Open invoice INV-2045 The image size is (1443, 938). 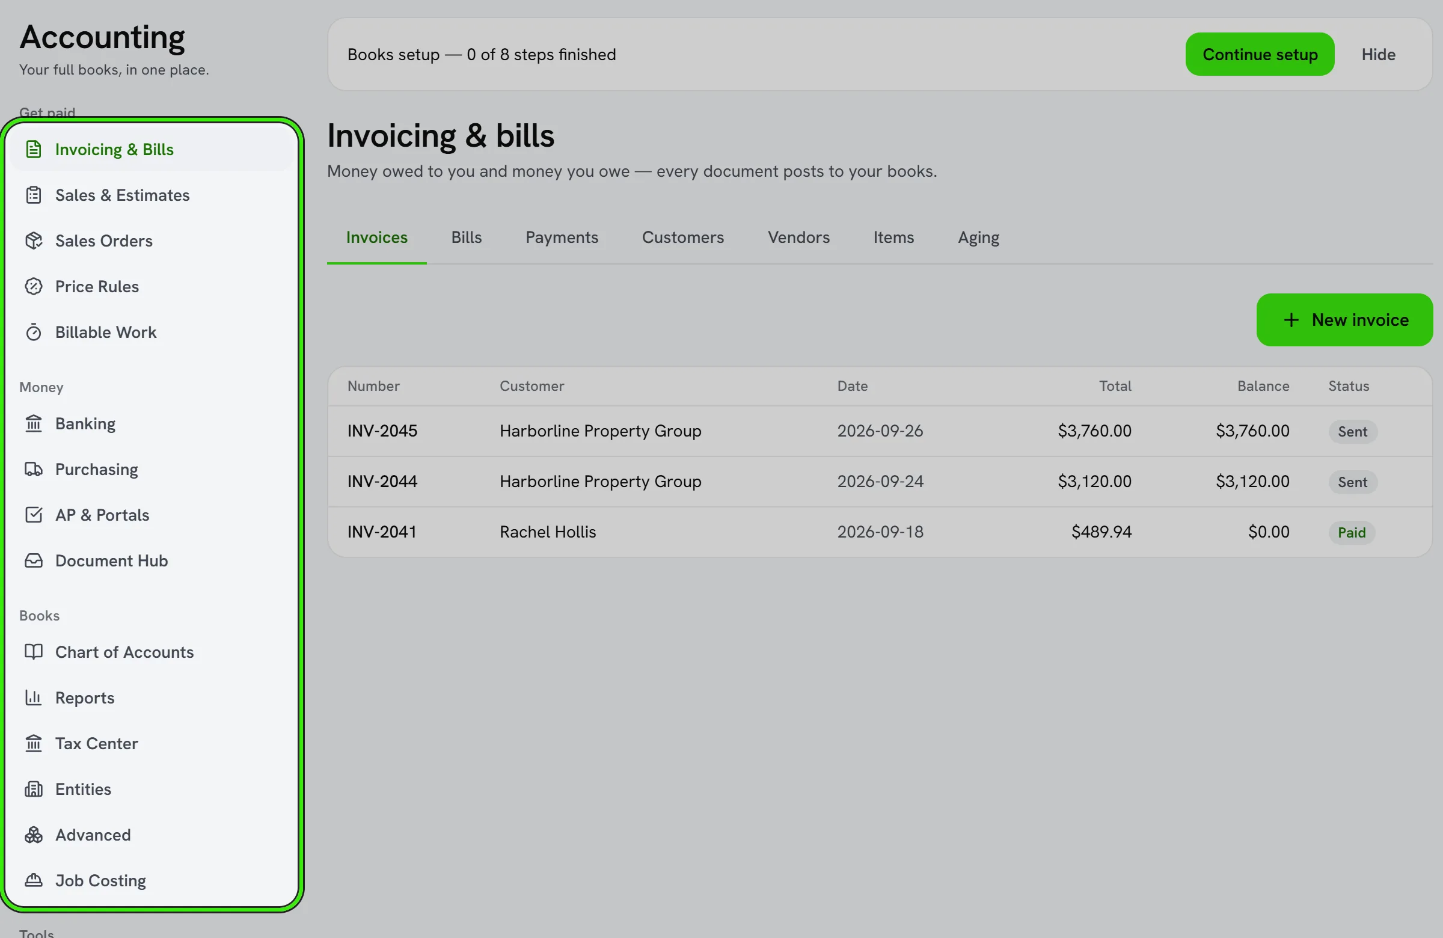[382, 431]
